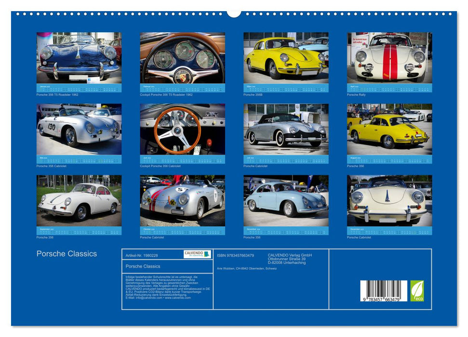The image size is (468, 337).
Task: Select the Artikel-Nr. 1980228 label
Action: 141,255
